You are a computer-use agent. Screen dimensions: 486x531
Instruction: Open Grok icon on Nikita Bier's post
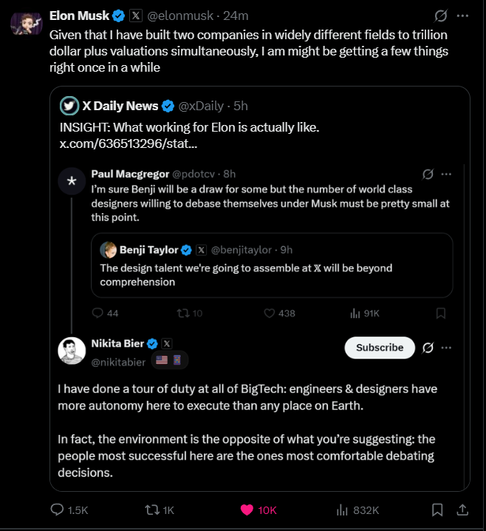[x=427, y=348]
